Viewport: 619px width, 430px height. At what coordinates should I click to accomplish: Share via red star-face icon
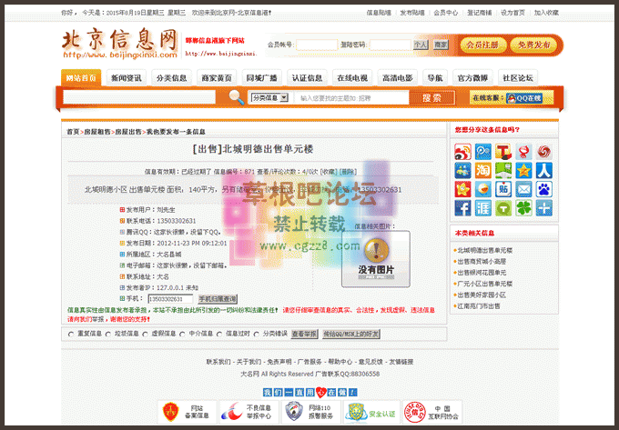[462, 189]
